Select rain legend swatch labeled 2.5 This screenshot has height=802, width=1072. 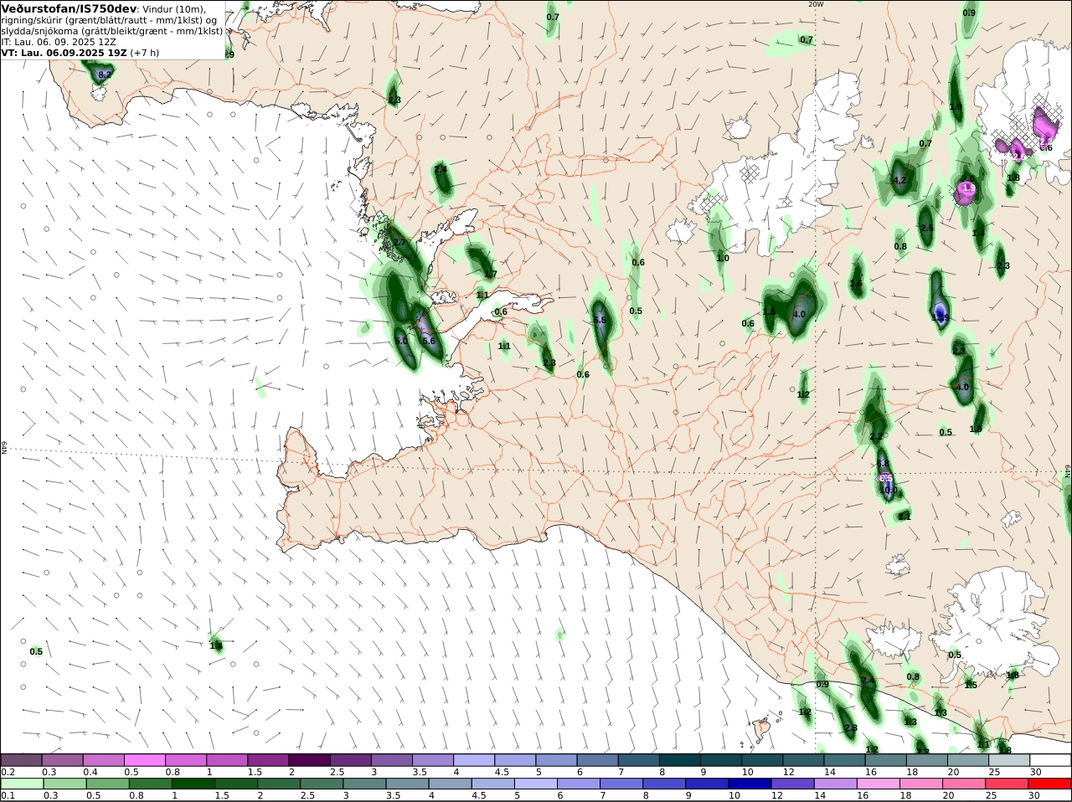[322, 784]
